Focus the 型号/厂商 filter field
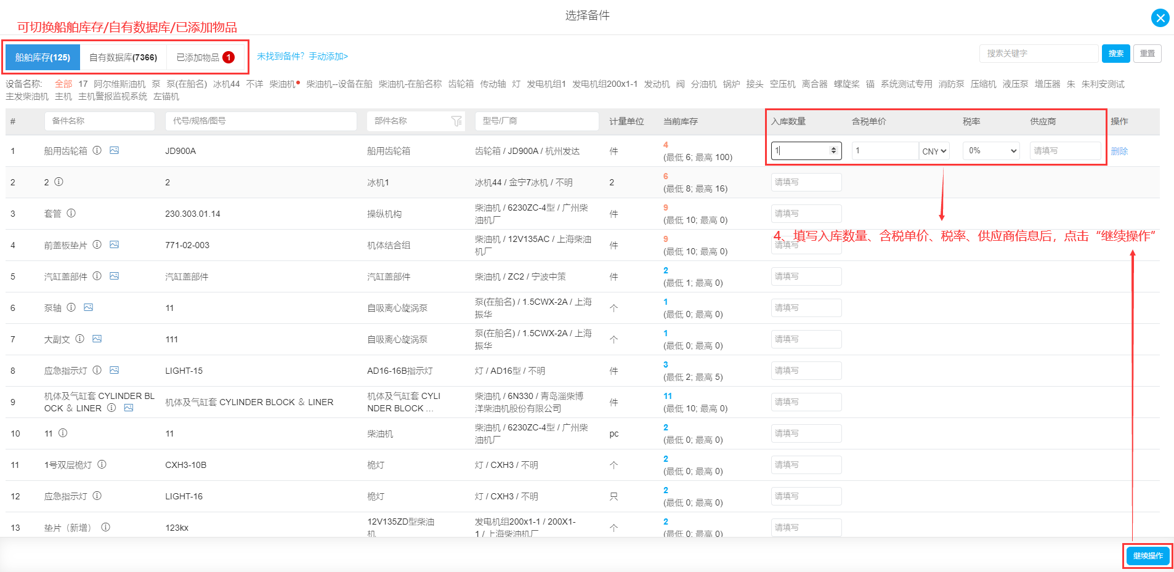This screenshot has height=572, width=1174. pyautogui.click(x=537, y=121)
